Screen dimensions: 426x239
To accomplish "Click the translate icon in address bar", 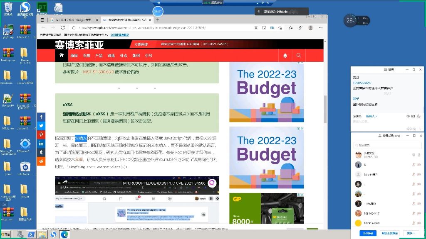I will coord(272,28).
